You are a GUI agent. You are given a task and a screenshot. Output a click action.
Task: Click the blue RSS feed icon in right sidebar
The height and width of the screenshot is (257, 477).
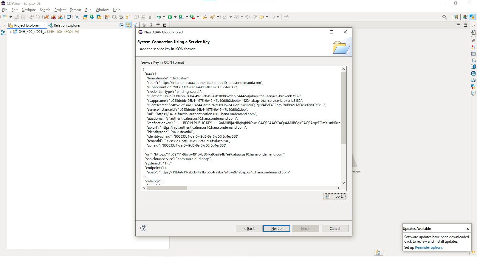pos(473,73)
